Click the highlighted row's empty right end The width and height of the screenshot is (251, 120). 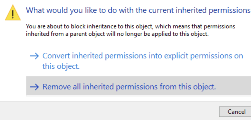(x=237, y=87)
